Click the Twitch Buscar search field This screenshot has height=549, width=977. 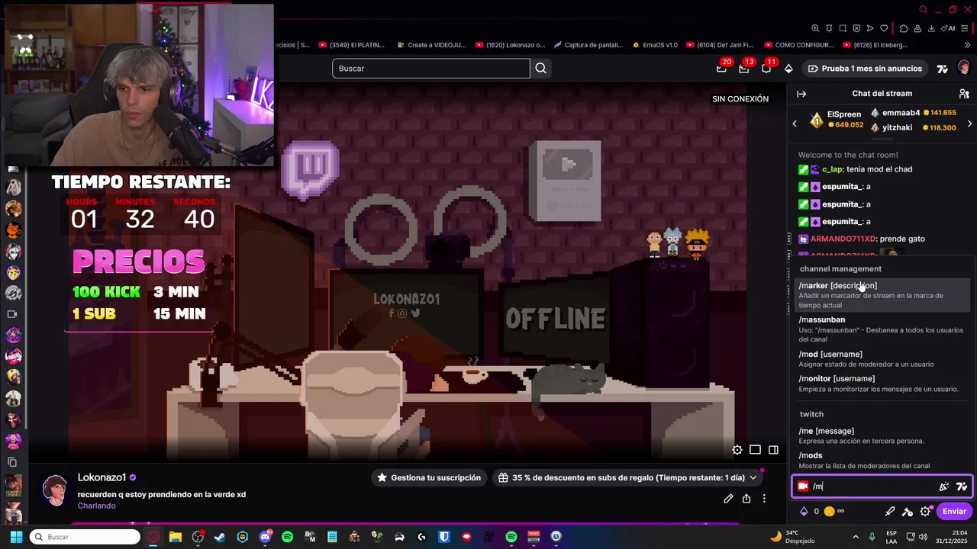tap(431, 69)
